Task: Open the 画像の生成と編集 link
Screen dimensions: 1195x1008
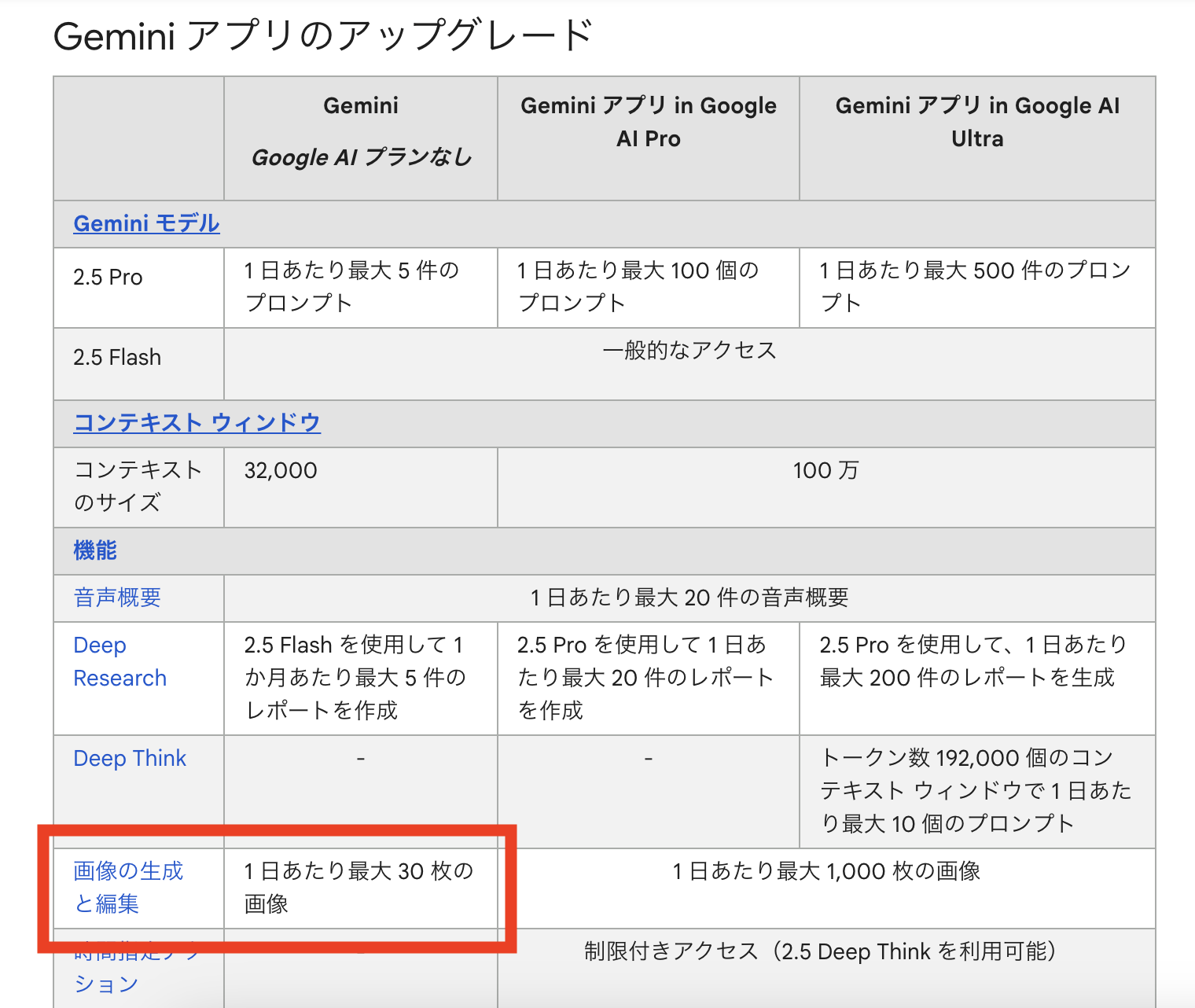Action: point(128,887)
